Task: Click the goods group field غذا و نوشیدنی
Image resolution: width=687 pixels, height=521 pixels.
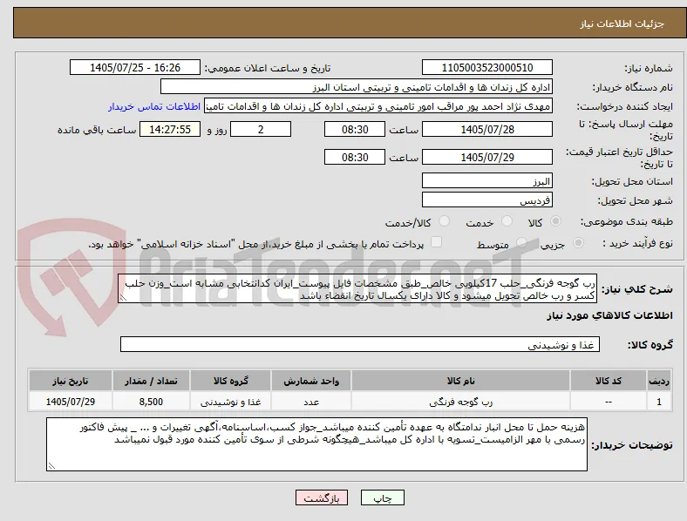Action: click(x=360, y=344)
